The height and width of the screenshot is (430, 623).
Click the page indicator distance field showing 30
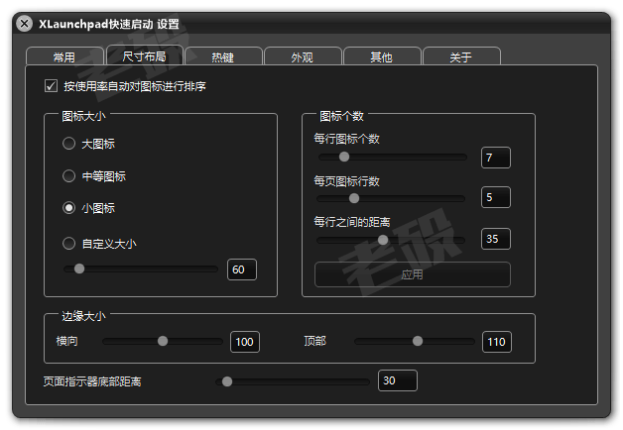pyautogui.click(x=398, y=380)
